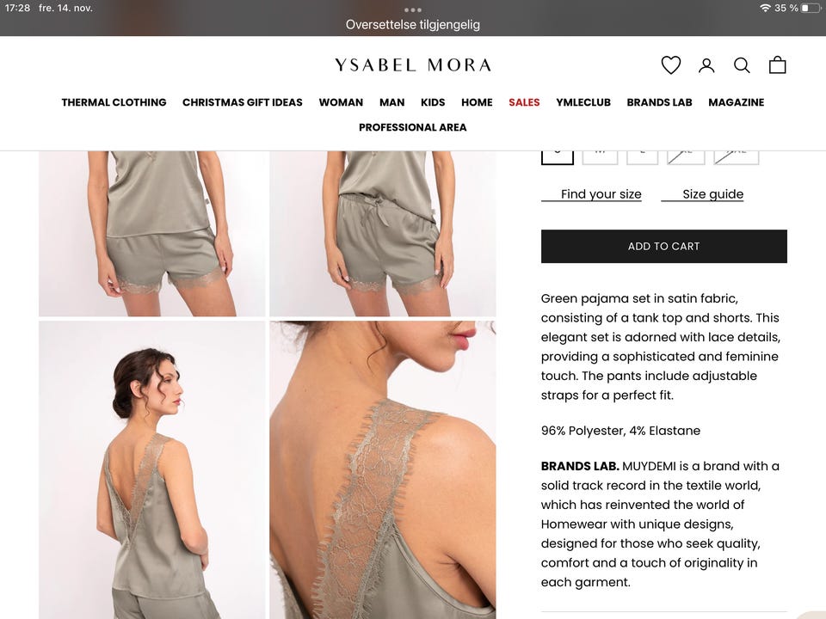Viewport: 826px width, 619px height.
Task: Open the back view model photo
Action: (151, 470)
